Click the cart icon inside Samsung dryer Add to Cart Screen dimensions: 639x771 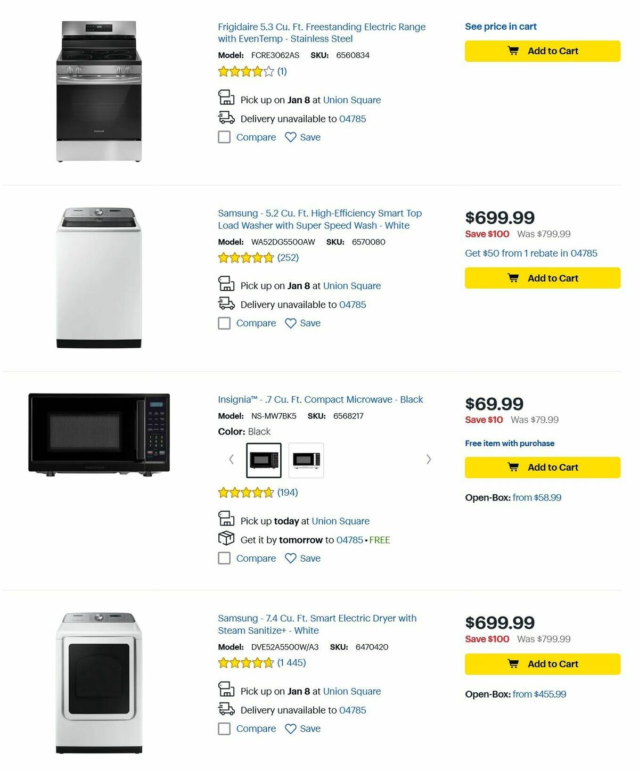click(513, 664)
